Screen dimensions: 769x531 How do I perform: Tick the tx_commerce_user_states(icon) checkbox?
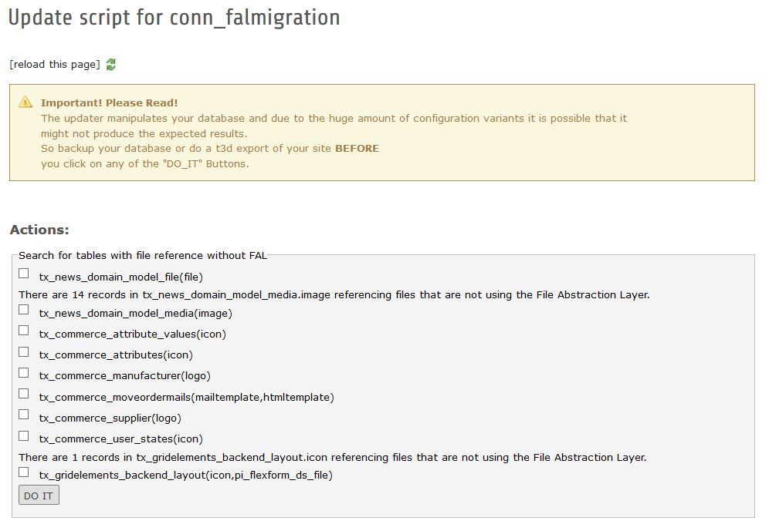click(24, 436)
